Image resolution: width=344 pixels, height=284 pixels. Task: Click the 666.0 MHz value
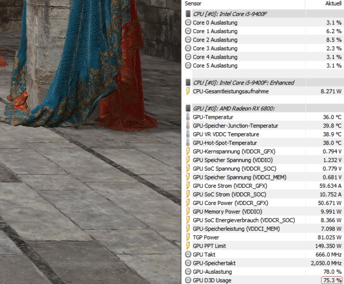(329, 254)
